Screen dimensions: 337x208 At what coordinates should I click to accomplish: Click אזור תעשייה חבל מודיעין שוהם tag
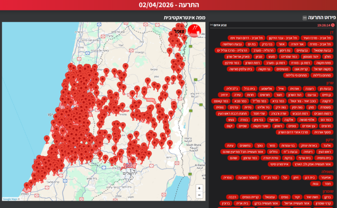(x=243, y=152)
